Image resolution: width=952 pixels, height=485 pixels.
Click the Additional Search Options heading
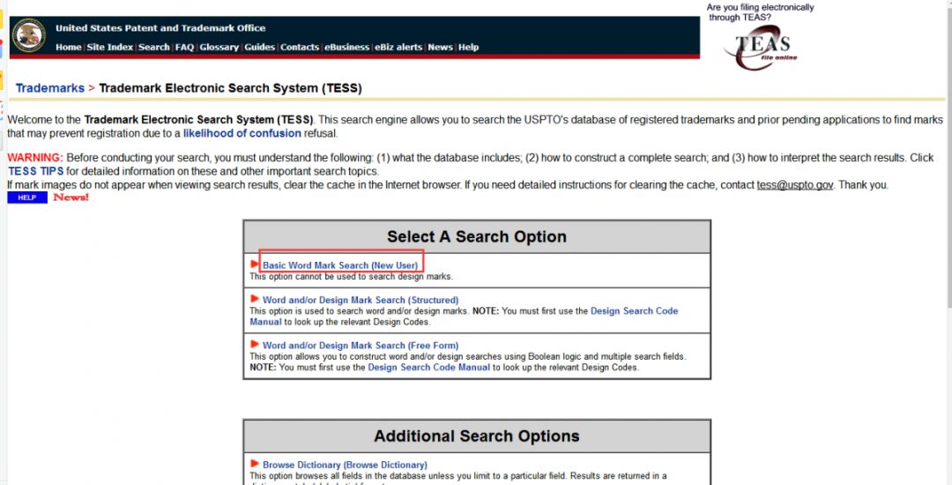(x=477, y=436)
